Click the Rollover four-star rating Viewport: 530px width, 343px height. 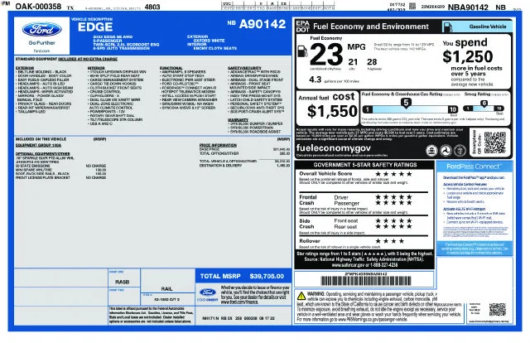(x=390, y=241)
